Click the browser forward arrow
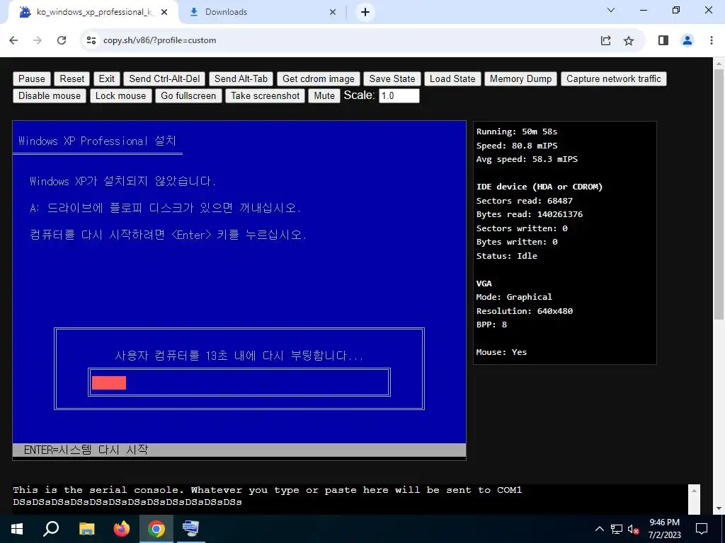The image size is (725, 543). [38, 40]
